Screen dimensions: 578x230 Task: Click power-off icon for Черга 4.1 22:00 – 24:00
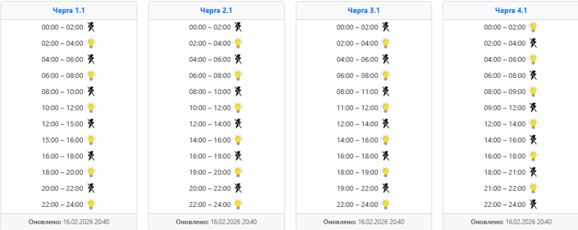[x=533, y=204]
